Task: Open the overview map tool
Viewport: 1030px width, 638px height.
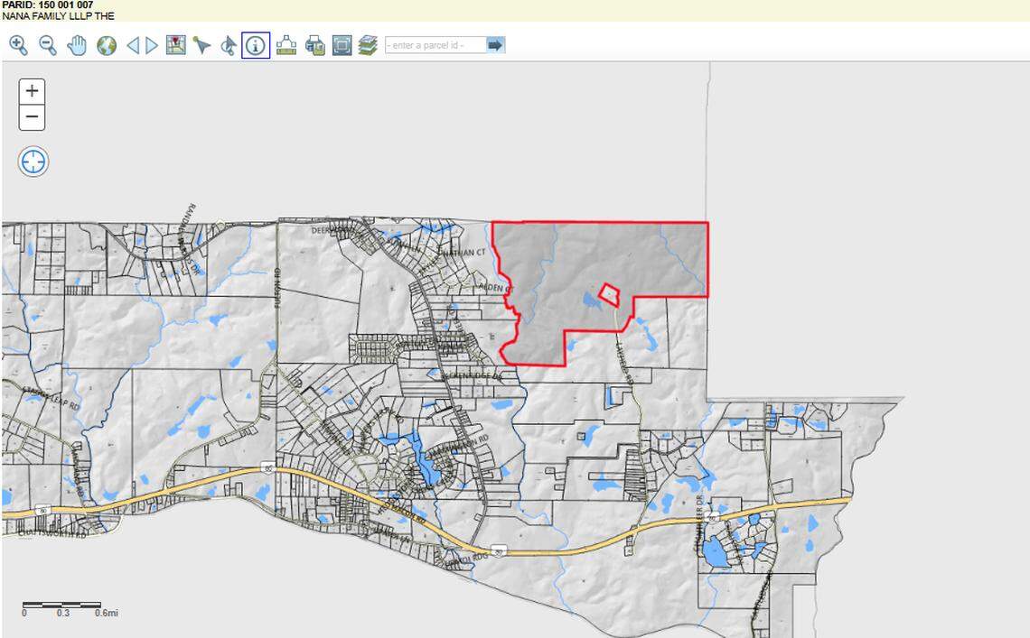Action: click(174, 44)
